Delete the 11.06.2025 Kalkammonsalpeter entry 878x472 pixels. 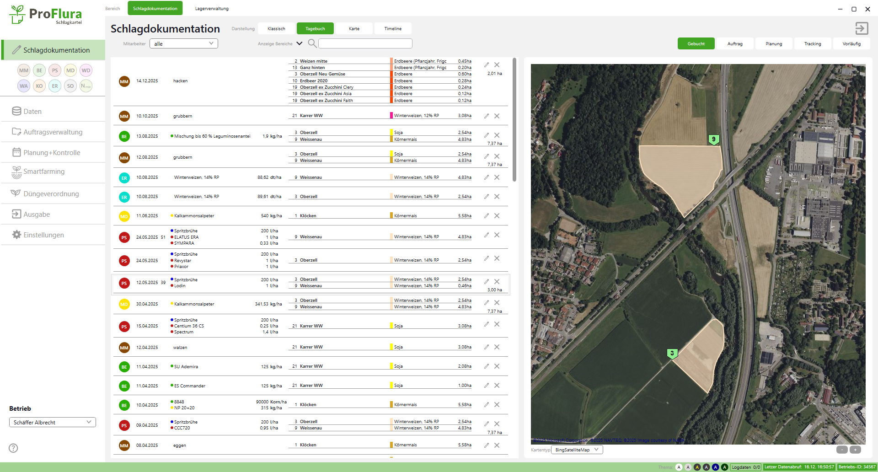(x=497, y=216)
